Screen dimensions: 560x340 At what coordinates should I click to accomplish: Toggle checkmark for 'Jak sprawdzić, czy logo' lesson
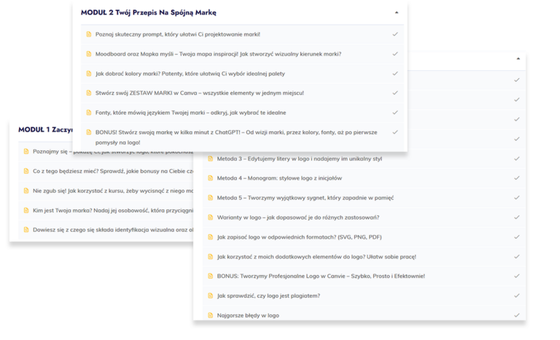516,295
